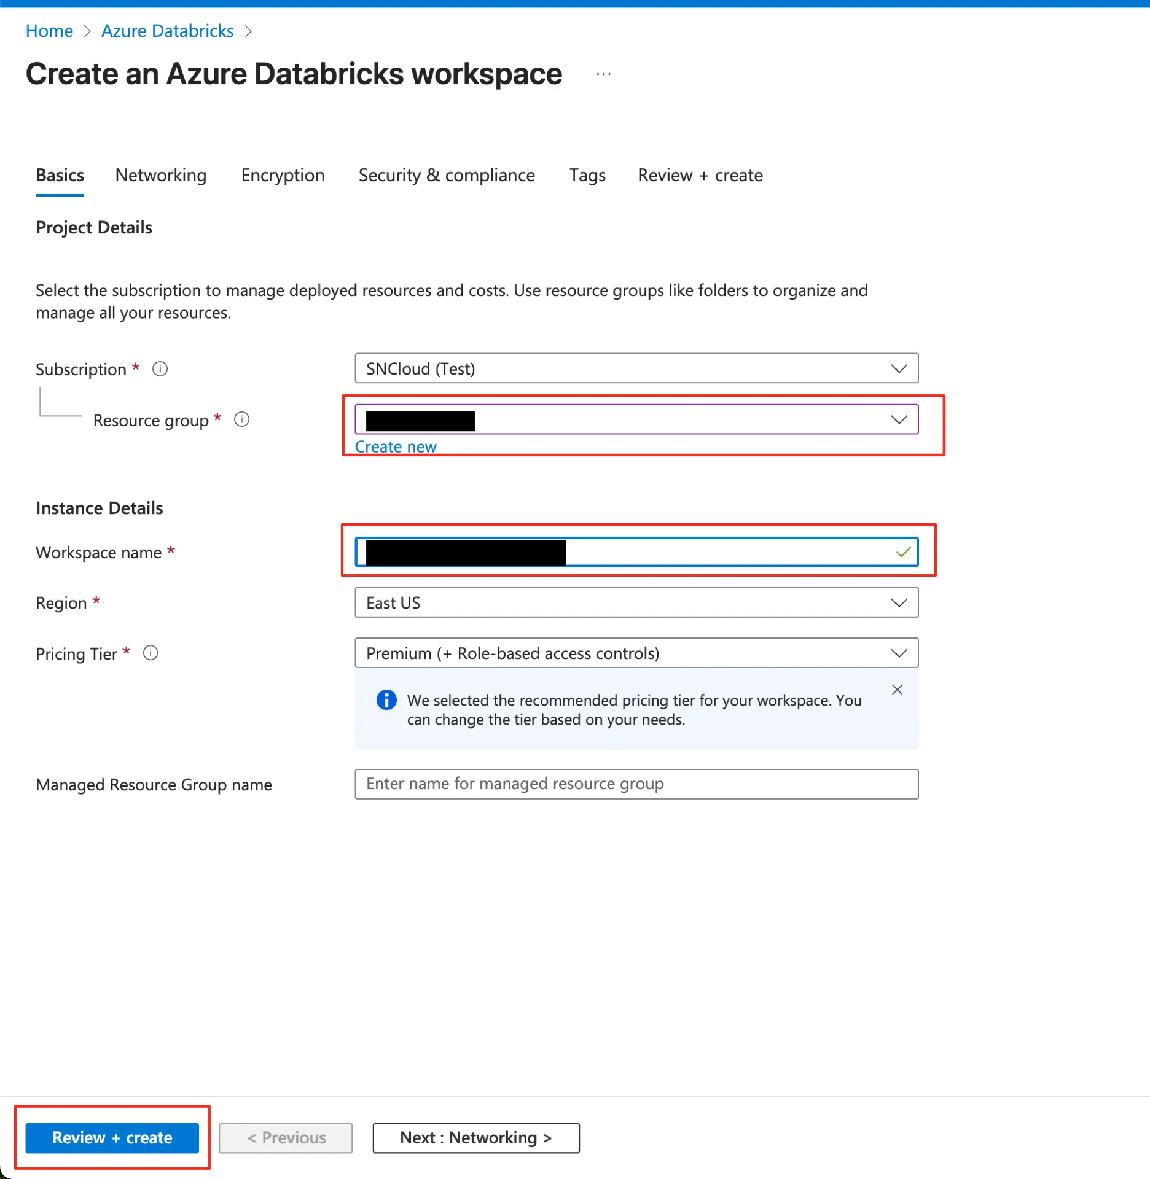Switch to the Networking tab
The width and height of the screenshot is (1150, 1179).
161,176
